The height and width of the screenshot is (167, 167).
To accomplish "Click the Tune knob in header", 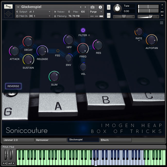I will 118,8.
